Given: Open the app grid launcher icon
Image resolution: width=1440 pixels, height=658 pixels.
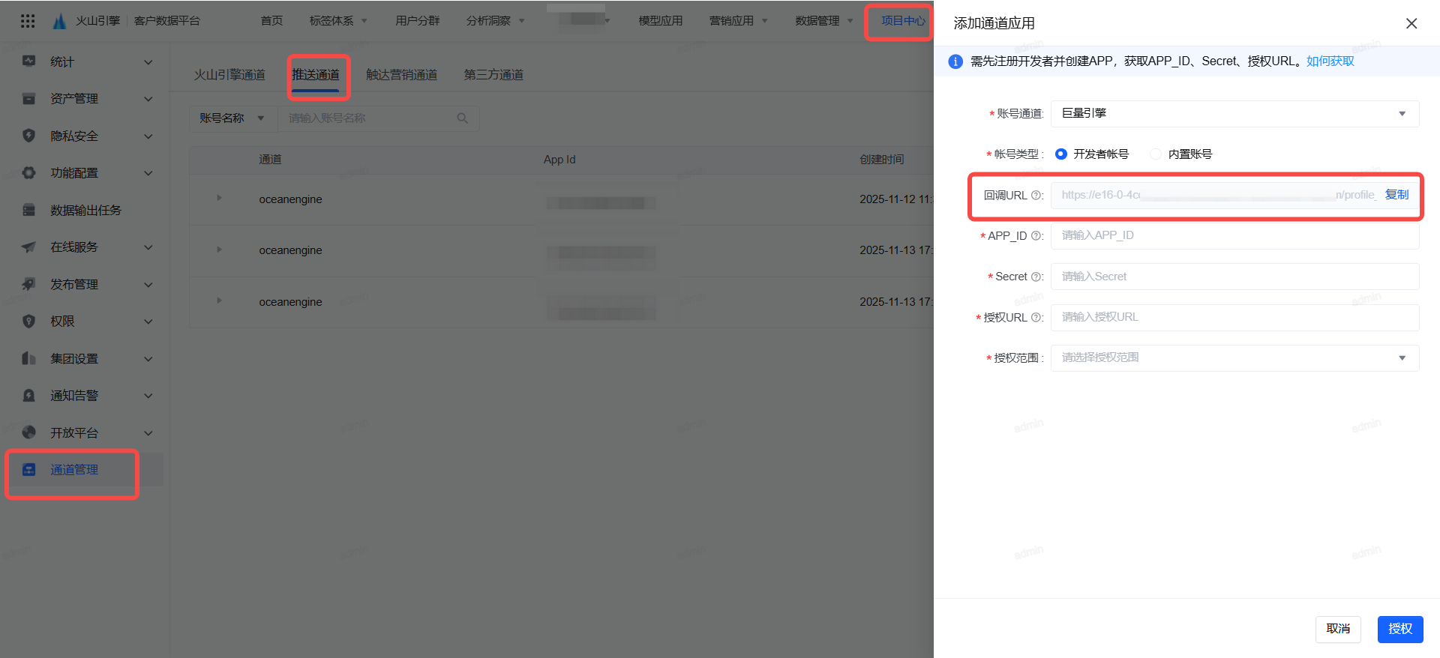Looking at the screenshot, I should pos(28,21).
